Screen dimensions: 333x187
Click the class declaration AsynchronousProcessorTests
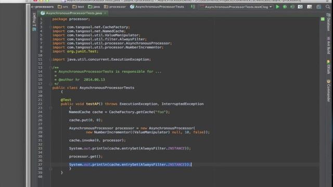pyautogui.click(x=94, y=88)
